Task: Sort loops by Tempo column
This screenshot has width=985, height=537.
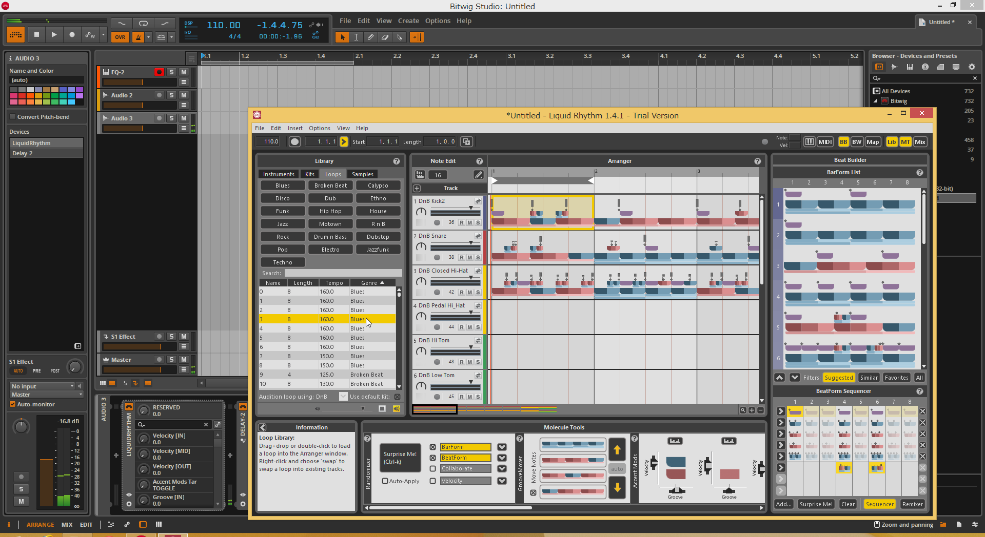Action: click(x=334, y=283)
